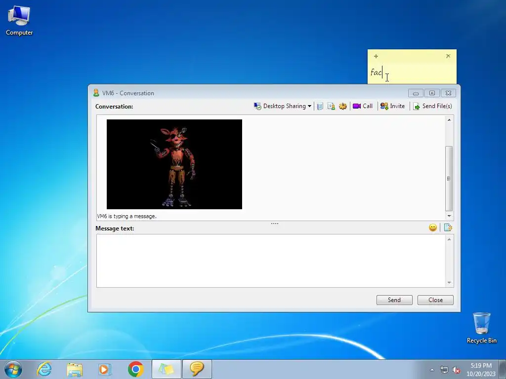This screenshot has height=379, width=506.
Task: View user information icon in toolbar
Action: [331, 106]
